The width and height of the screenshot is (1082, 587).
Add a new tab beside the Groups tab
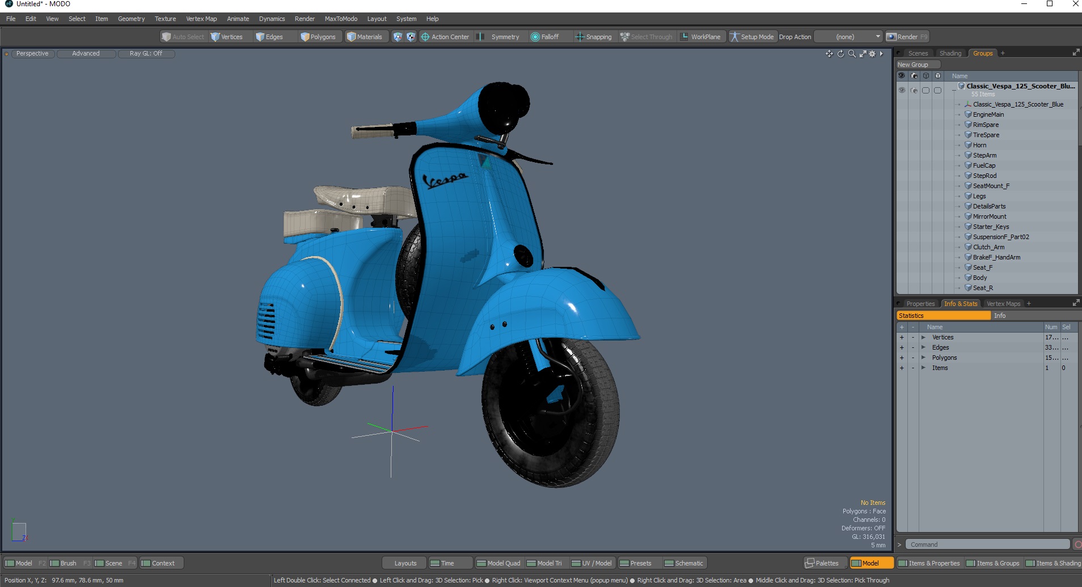(x=1003, y=53)
